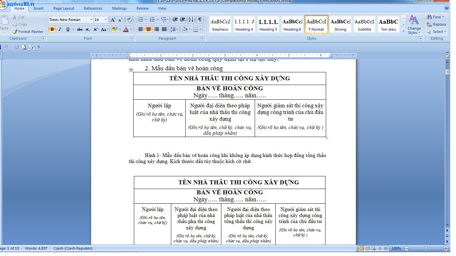Click the Replace button
Screen dimensions: 456x256
point(437,24)
